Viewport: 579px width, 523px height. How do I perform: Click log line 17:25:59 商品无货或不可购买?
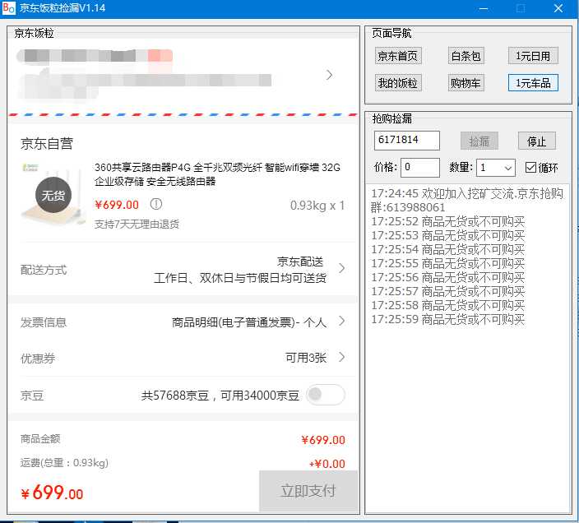[447, 319]
